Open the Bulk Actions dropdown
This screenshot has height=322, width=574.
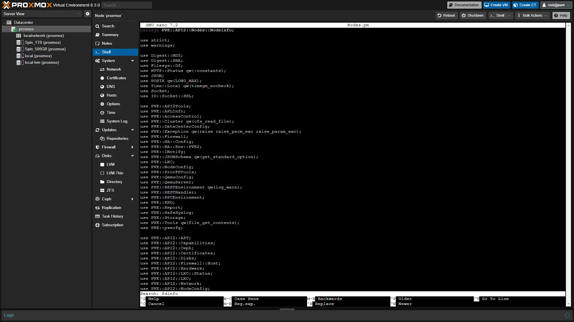[x=532, y=16]
